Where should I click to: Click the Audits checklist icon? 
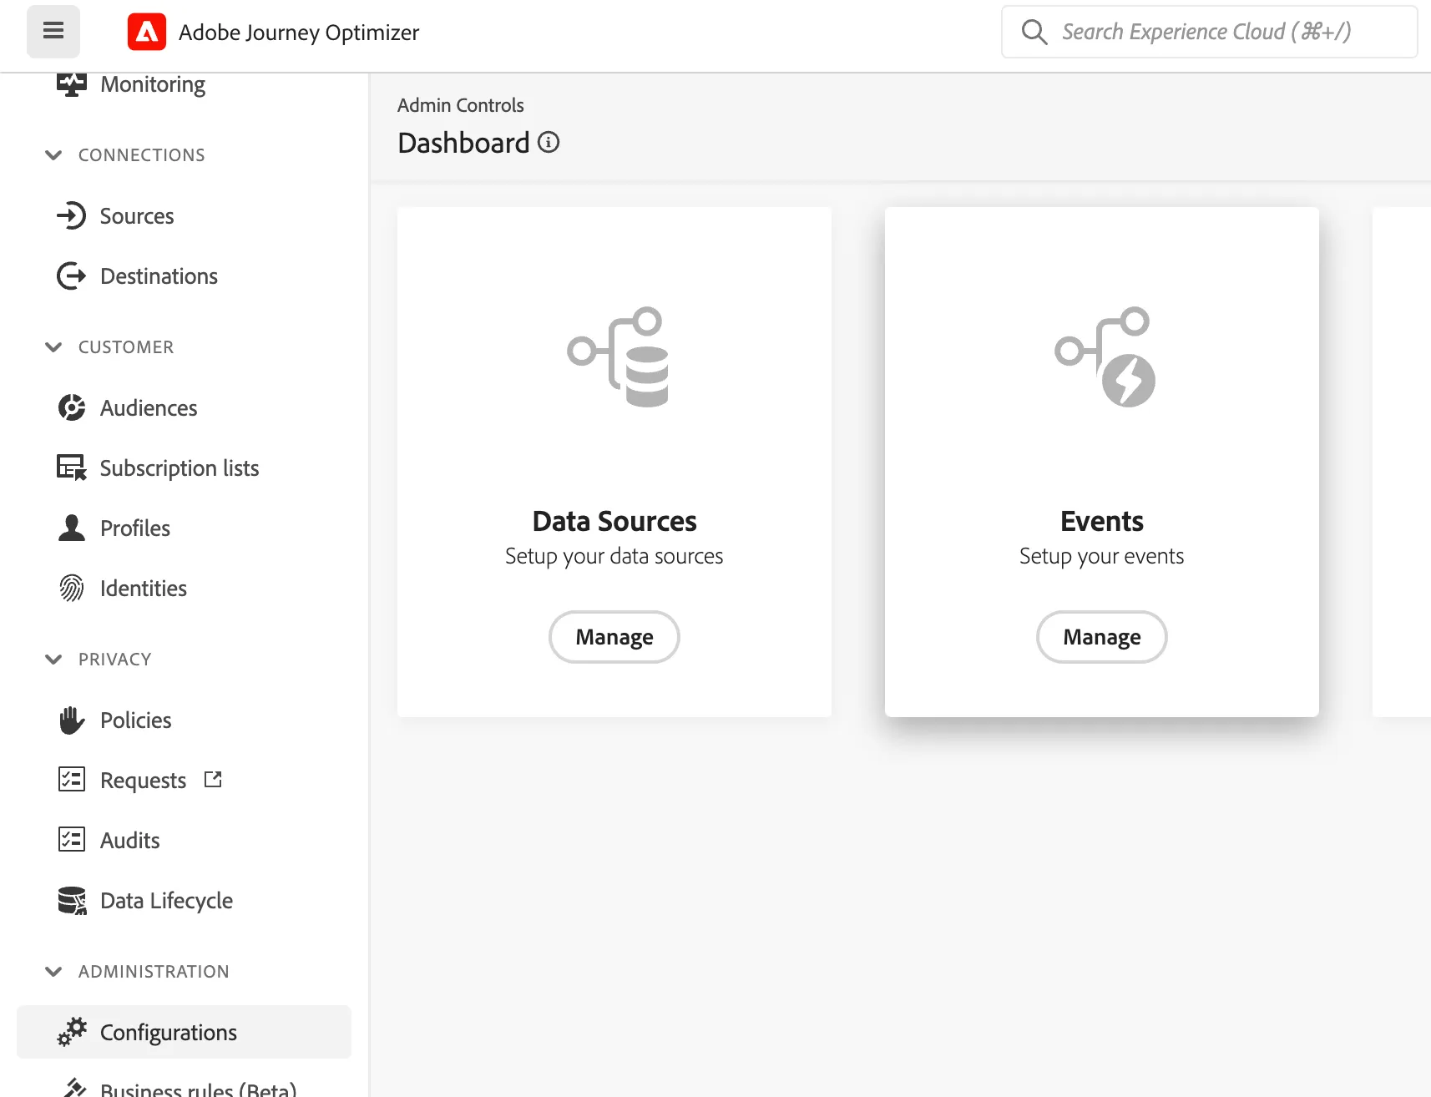point(72,840)
